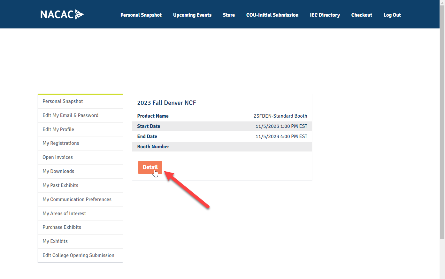Open My Downloads

coord(80,171)
